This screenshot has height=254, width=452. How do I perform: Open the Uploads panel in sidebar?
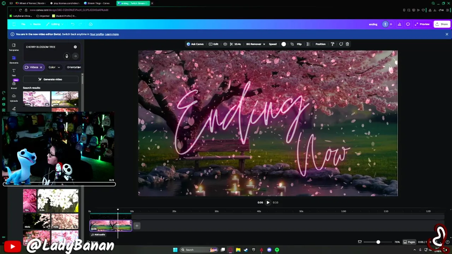pyautogui.click(x=14, y=98)
